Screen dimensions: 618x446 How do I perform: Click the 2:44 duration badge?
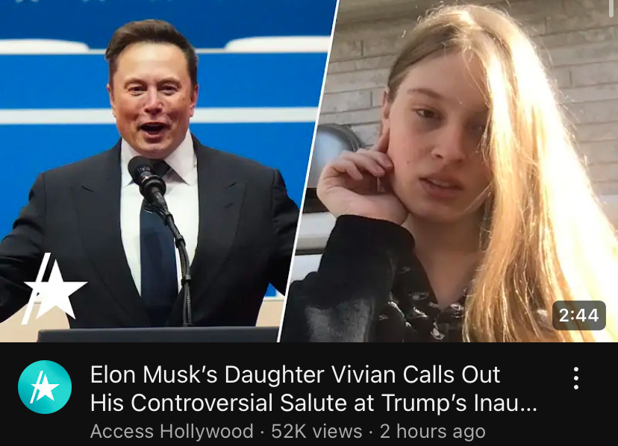(578, 315)
